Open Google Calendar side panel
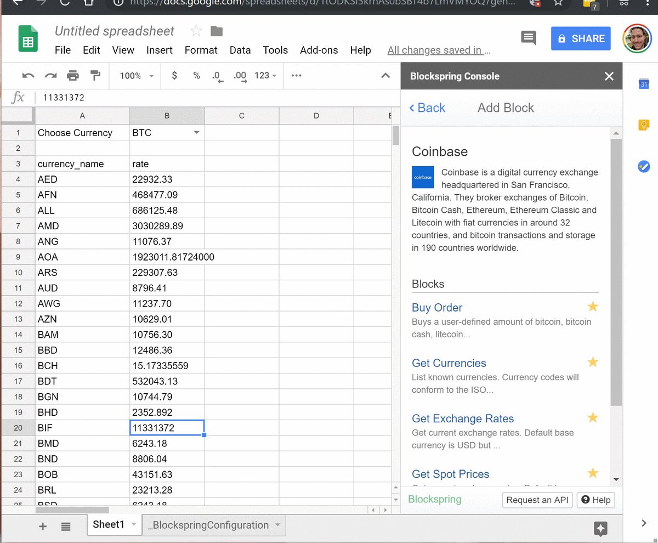Image resolution: width=658 pixels, height=543 pixels. pyautogui.click(x=644, y=84)
